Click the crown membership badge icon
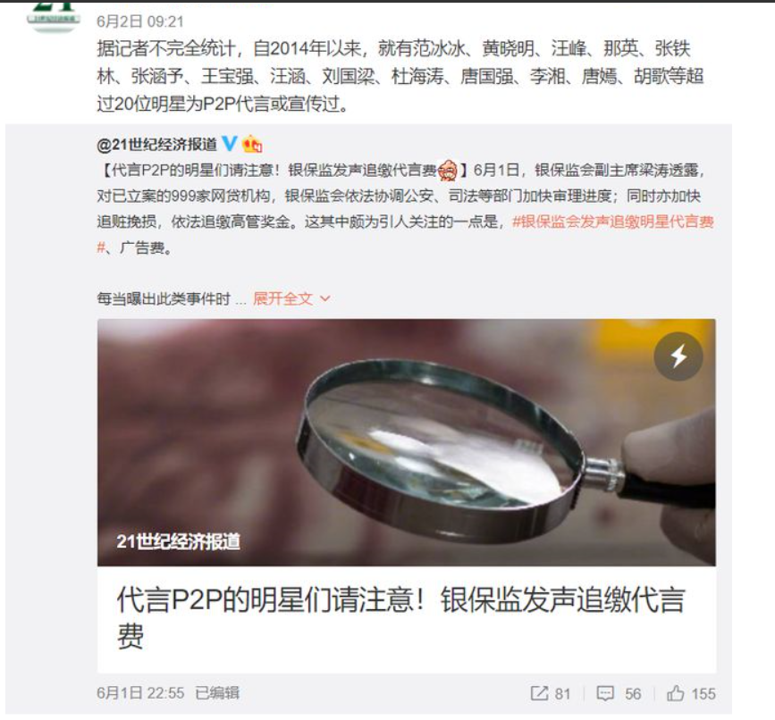The height and width of the screenshot is (720, 775). tap(252, 144)
